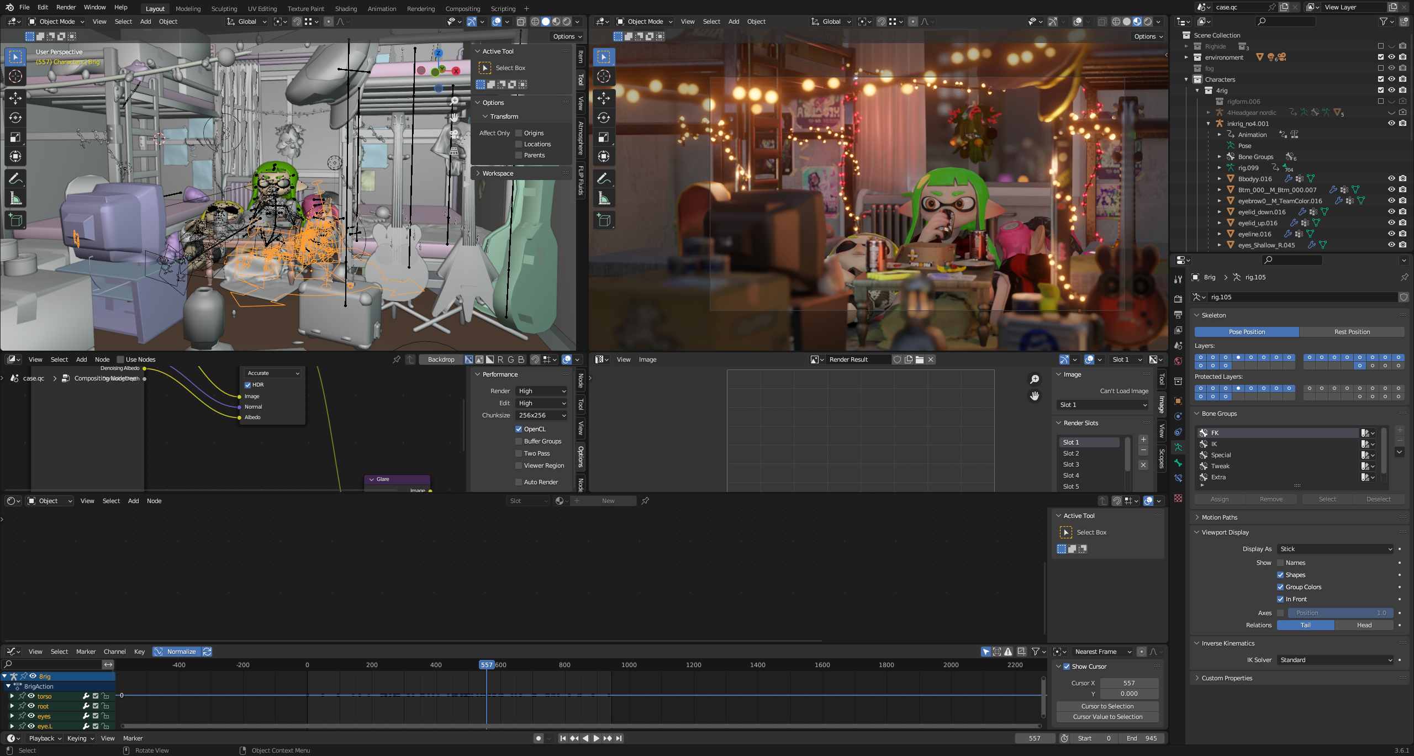
Task: Toggle Locations affect-only checkbox
Action: tap(519, 144)
